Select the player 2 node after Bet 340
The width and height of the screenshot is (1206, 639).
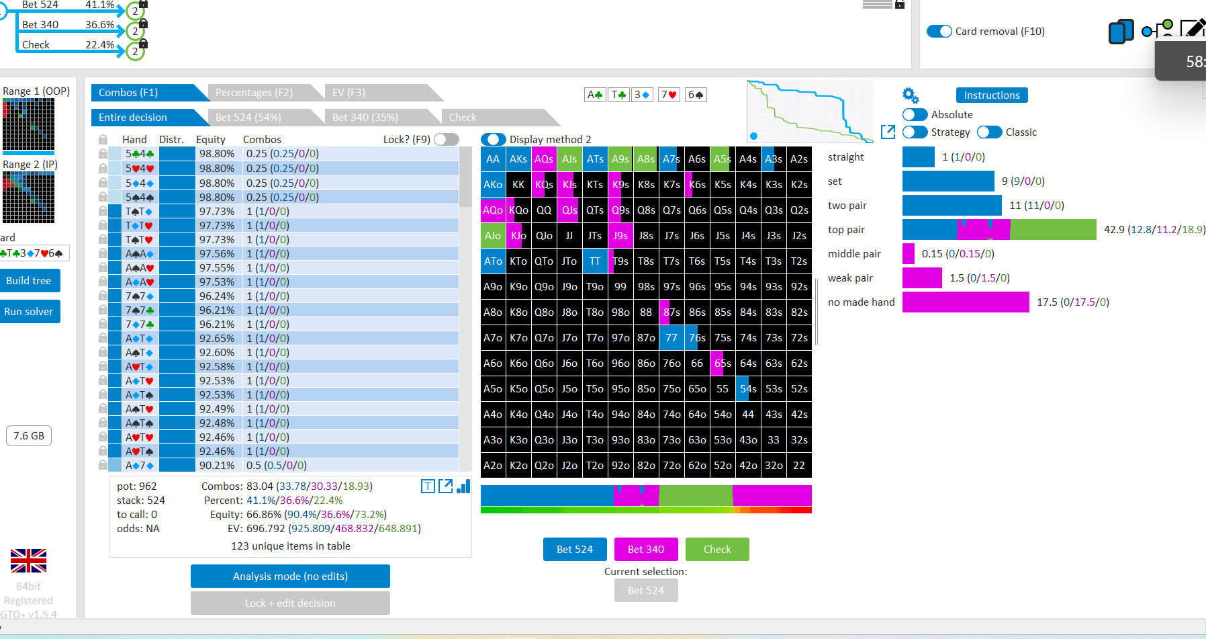pos(135,31)
